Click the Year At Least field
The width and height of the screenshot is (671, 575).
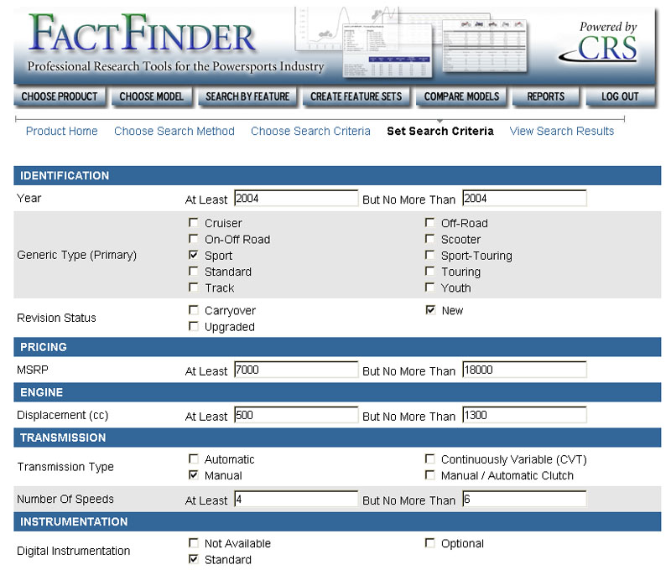296,199
